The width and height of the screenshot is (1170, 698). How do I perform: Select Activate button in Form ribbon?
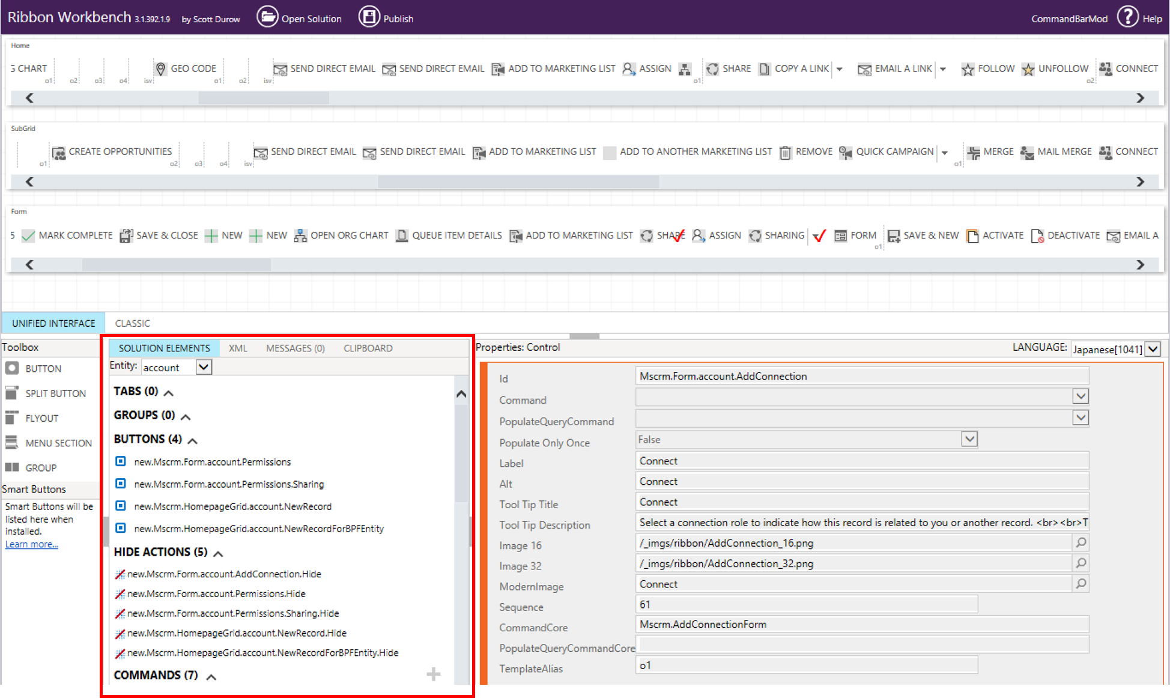[995, 235]
